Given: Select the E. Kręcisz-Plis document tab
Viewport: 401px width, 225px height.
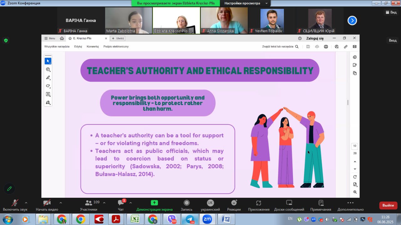Looking at the screenshot, I should point(82,38).
